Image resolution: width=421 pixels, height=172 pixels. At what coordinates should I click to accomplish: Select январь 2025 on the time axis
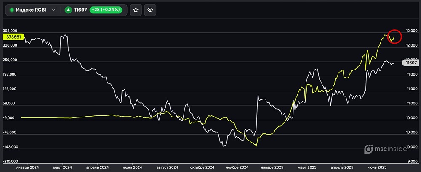point(272,167)
